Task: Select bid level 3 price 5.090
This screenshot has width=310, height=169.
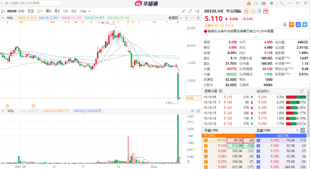Action: click(222, 151)
